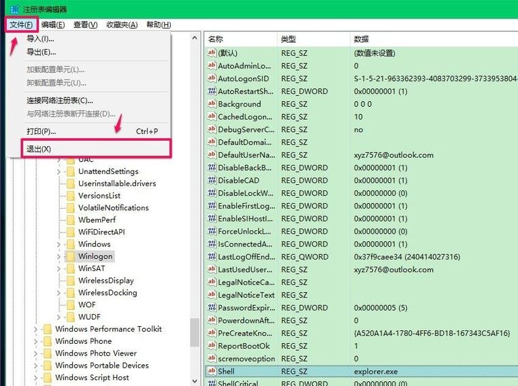
Task: Click the ForceUnlockLogon DWORD icon
Action: pos(212,231)
